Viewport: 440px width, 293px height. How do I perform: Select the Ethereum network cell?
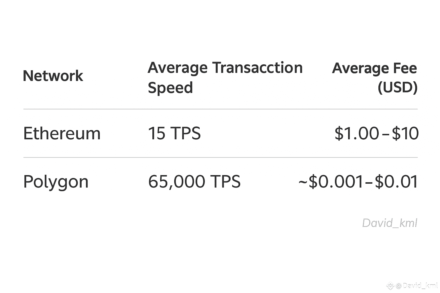pyautogui.click(x=62, y=133)
